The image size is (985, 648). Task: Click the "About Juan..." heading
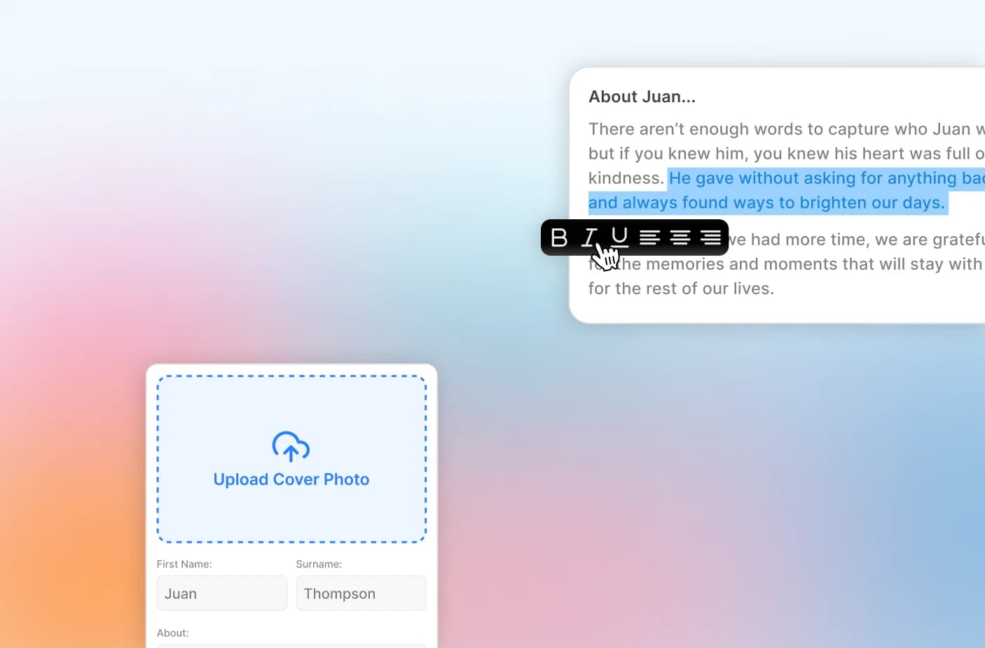(x=642, y=97)
